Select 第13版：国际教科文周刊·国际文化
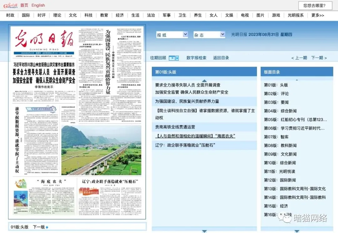 pos(295,189)
